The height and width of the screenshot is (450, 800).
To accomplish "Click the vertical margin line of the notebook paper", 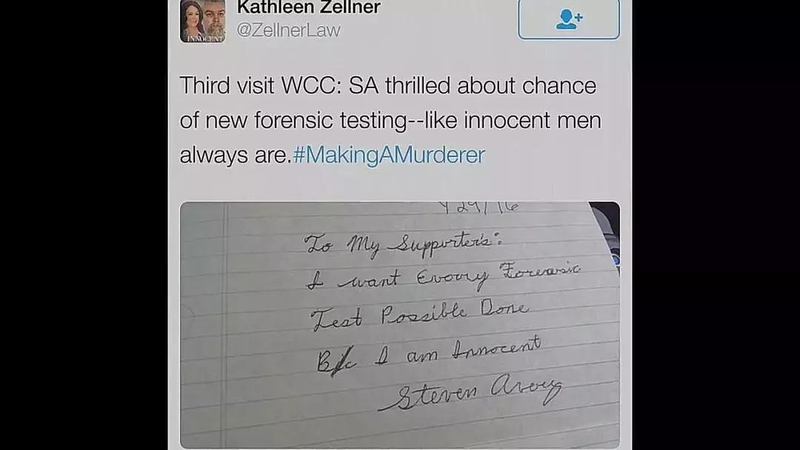I will click(224, 325).
